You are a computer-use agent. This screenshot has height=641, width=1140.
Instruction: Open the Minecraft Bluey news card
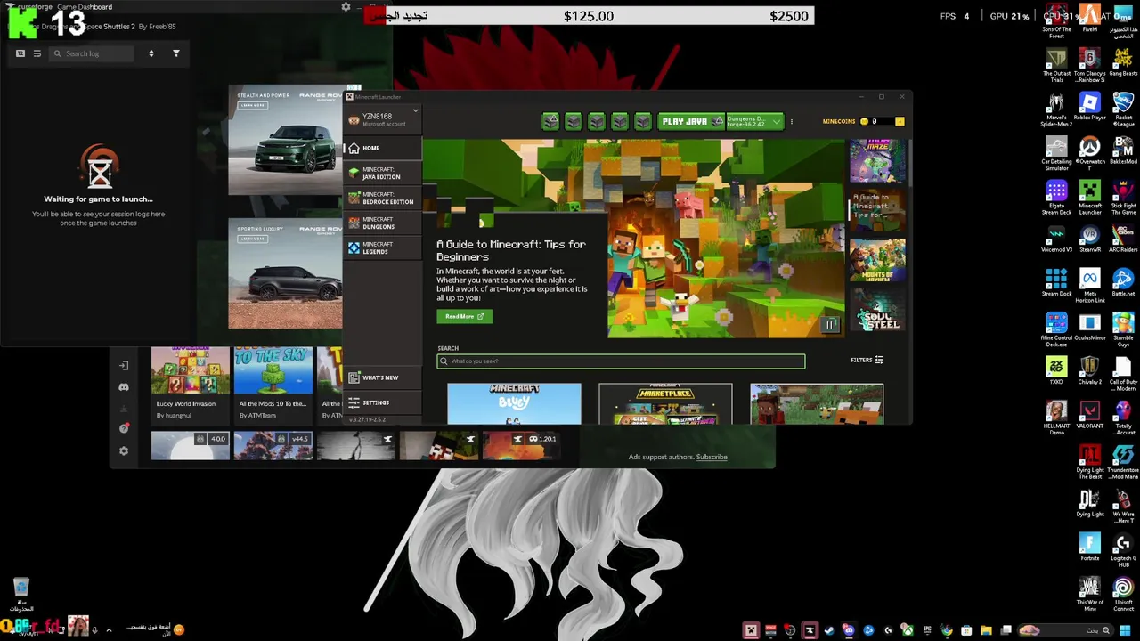[514, 403]
